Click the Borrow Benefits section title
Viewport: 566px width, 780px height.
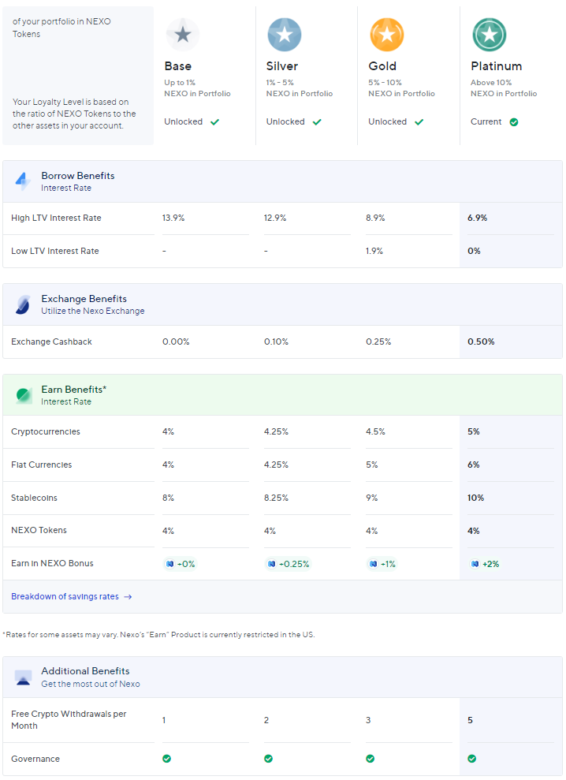(78, 176)
